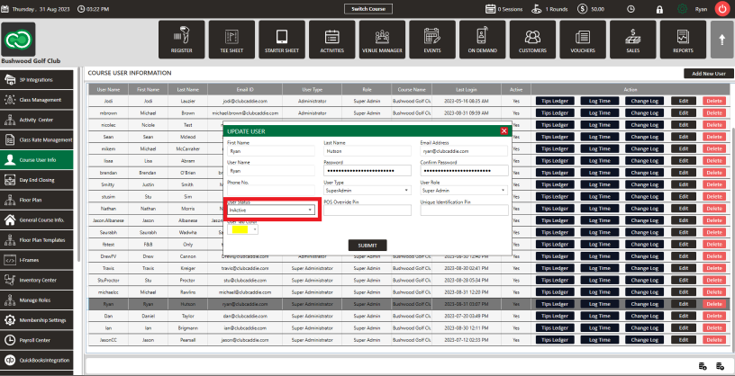Click Edit for user Jodi
The image size is (735, 376).
click(x=684, y=101)
